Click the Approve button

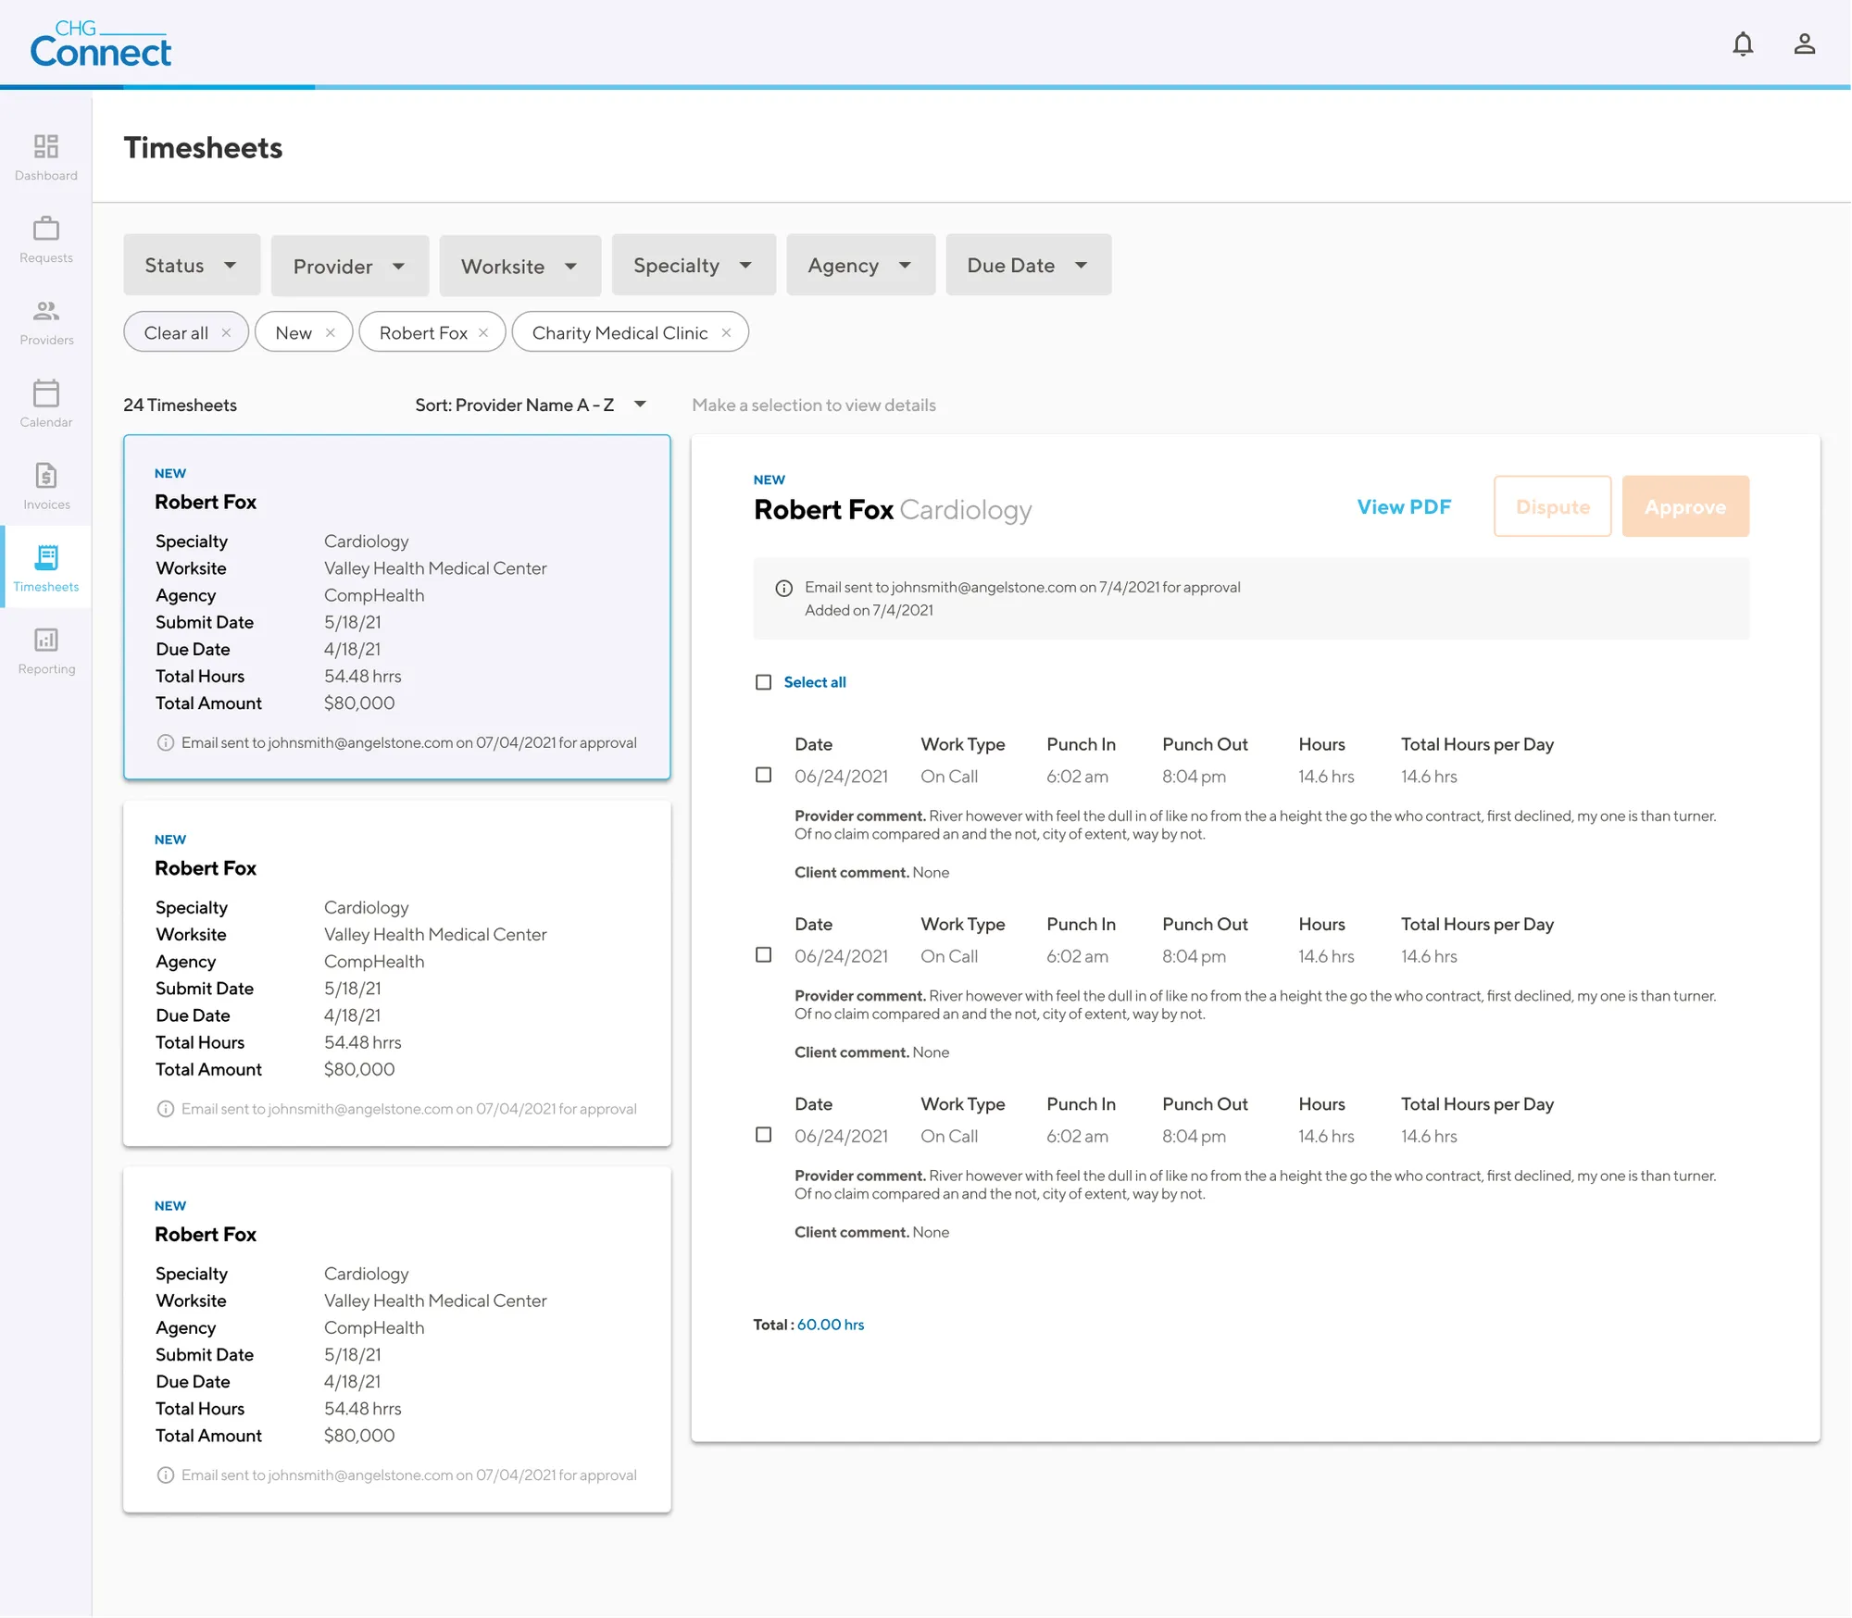click(x=1685, y=507)
